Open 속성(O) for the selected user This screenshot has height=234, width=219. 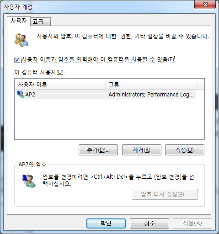pos(185,150)
